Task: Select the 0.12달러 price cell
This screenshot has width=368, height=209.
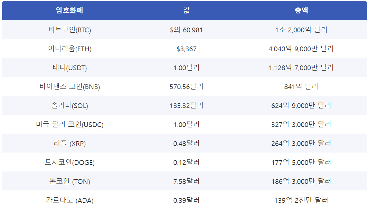Action: tap(186, 162)
